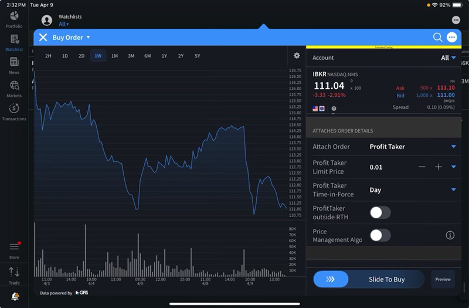Click the last price 111.04
This screenshot has height=308, width=469.
tap(329, 86)
